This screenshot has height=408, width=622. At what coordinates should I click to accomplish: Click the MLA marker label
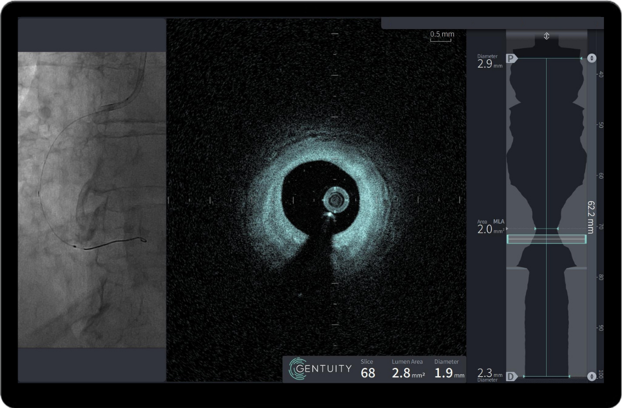tap(499, 222)
